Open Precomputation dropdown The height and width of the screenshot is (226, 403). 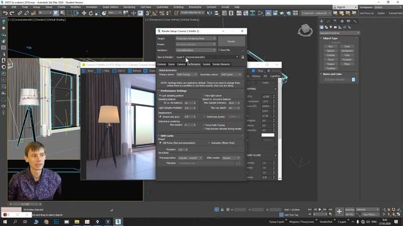click(x=190, y=158)
